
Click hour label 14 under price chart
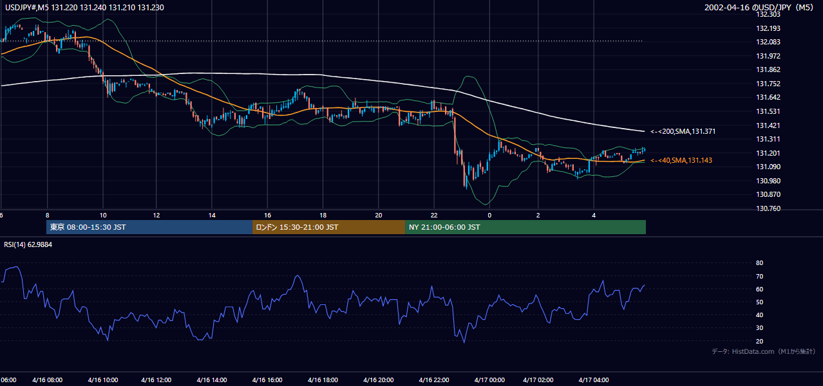point(212,215)
